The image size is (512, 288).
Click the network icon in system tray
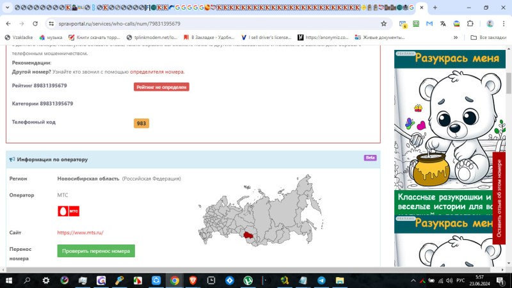pyautogui.click(x=440, y=280)
